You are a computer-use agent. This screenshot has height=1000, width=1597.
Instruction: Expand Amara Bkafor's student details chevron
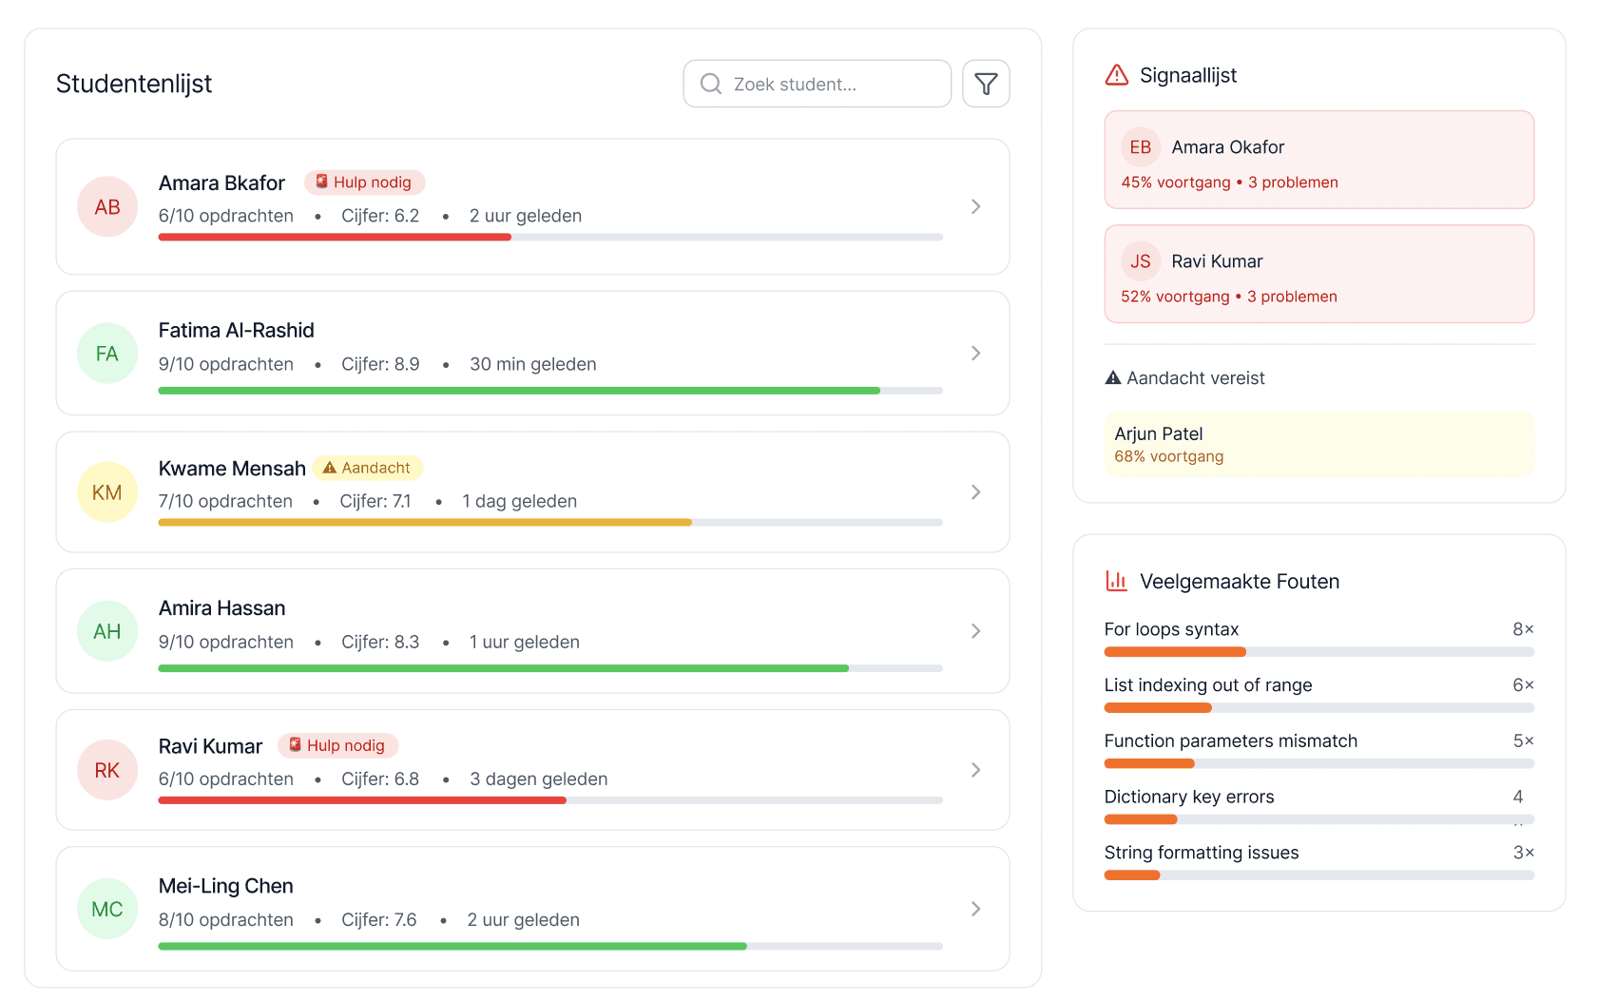pyautogui.click(x=975, y=206)
